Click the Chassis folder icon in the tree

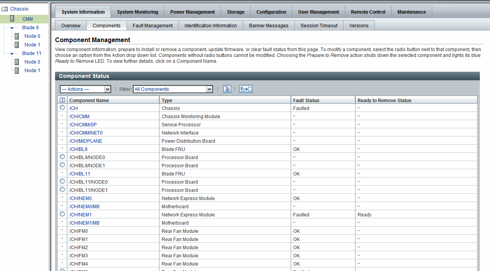[x=5, y=9]
